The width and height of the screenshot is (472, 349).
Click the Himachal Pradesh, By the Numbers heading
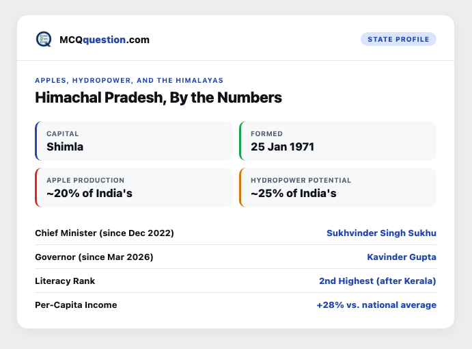coord(158,97)
